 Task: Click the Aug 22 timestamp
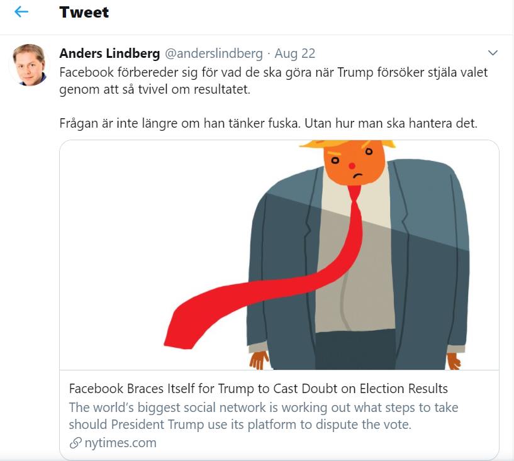pos(295,53)
